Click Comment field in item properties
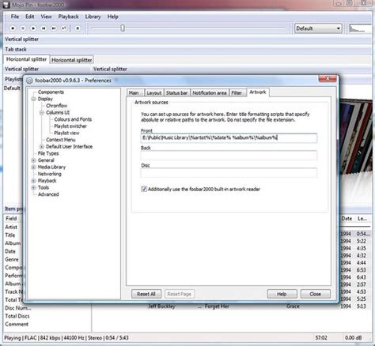 click(17, 324)
